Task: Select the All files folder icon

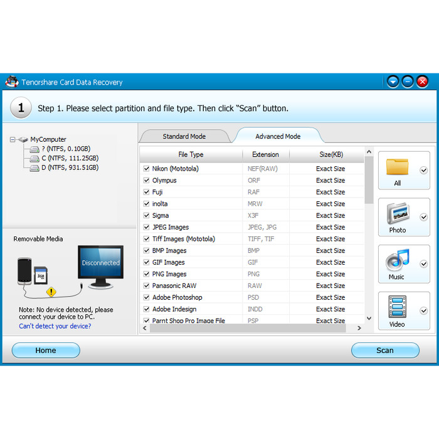Action: [397, 167]
